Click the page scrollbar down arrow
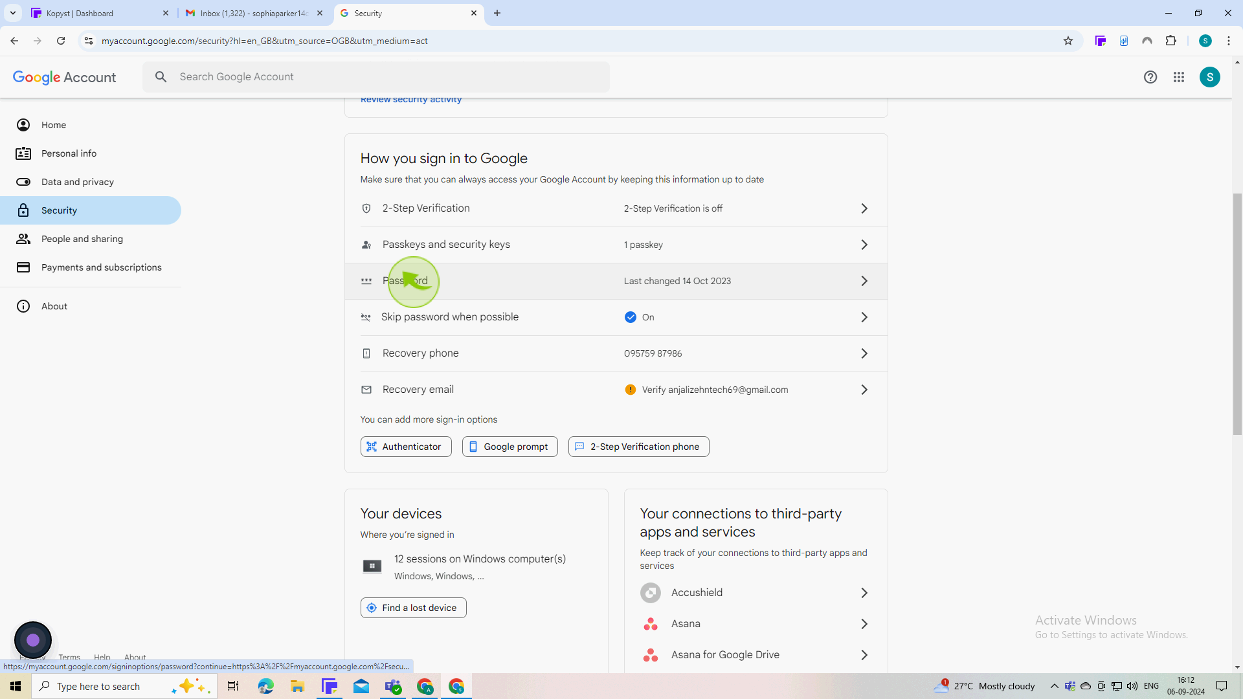The image size is (1243, 699). click(x=1237, y=667)
